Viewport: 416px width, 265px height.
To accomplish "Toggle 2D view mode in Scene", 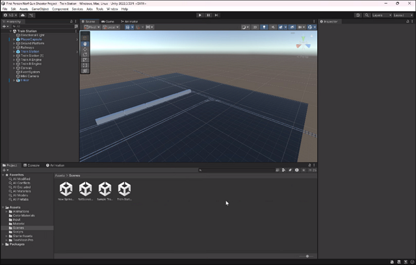I will click(255, 27).
